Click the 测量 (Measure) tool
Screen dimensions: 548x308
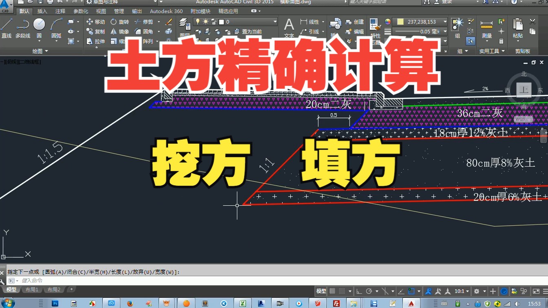coord(486,28)
